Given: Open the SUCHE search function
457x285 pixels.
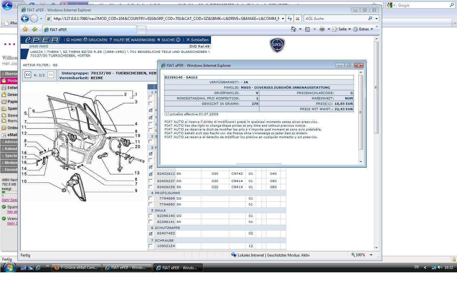Looking at the screenshot, I should point(166,40).
